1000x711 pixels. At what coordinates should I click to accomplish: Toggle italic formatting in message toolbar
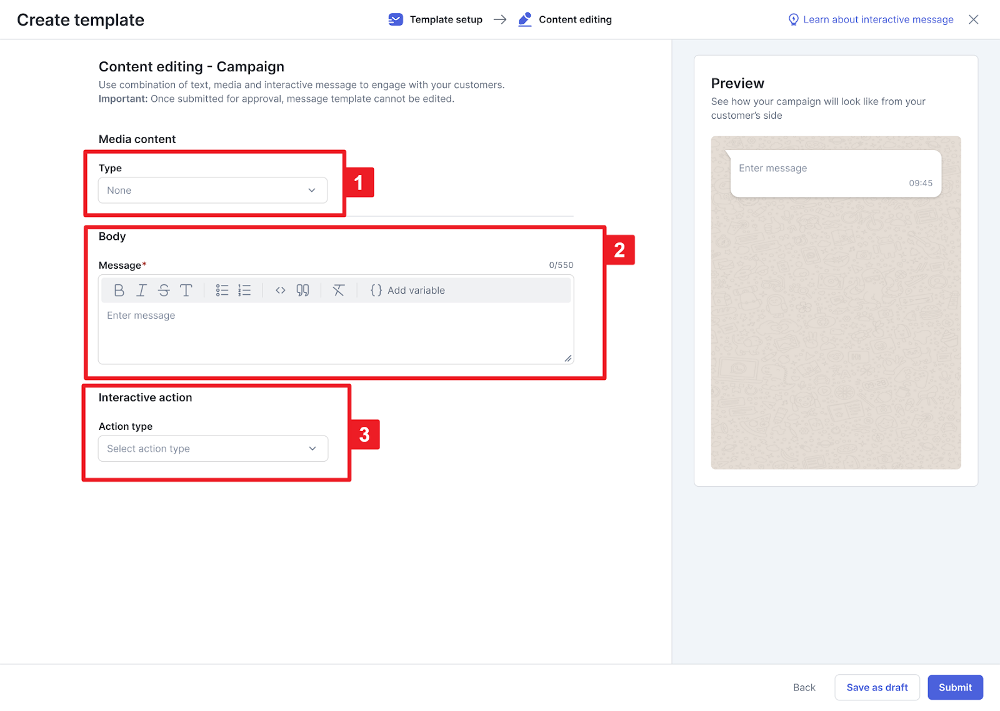[141, 291]
